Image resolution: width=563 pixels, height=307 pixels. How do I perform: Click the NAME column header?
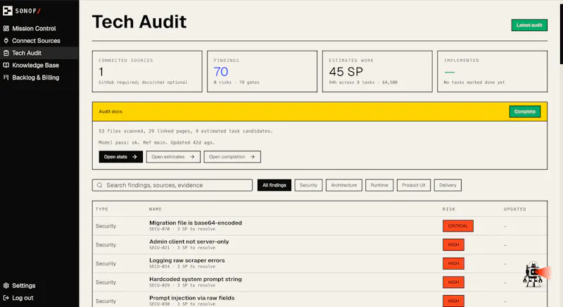coord(156,209)
